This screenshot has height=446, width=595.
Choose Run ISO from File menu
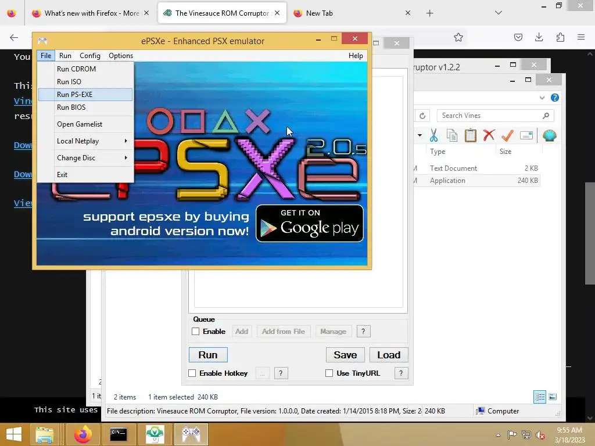85,81
